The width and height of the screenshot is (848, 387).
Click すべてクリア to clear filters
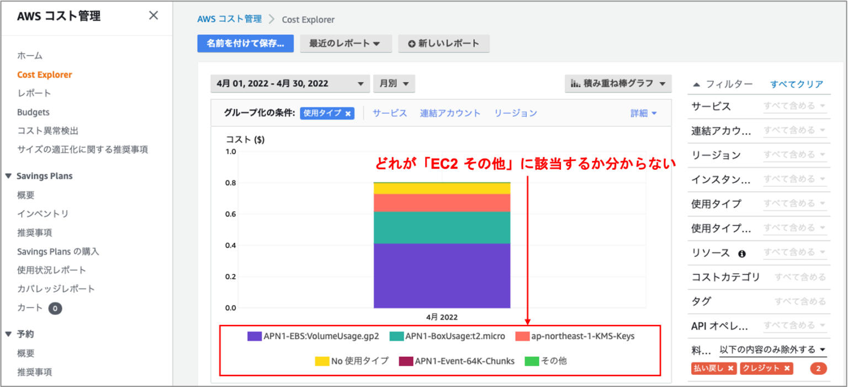(x=796, y=84)
